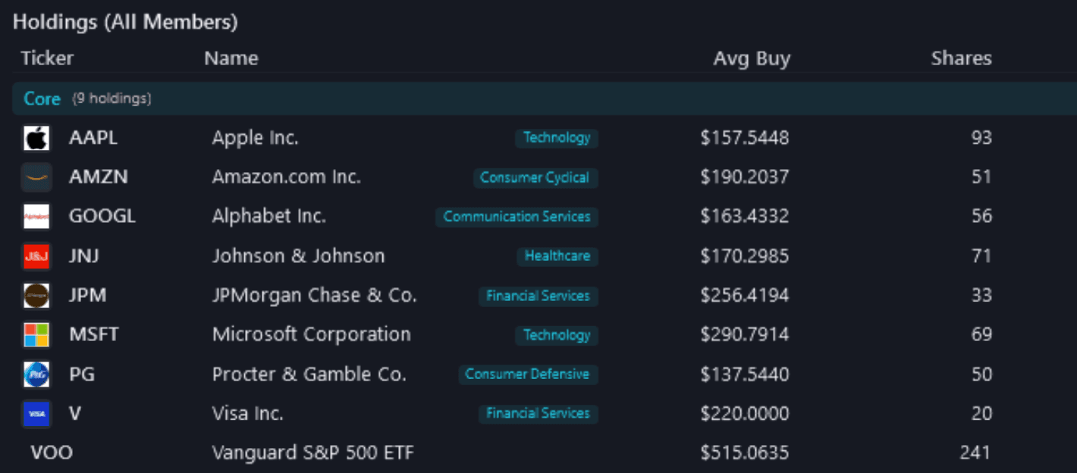Click the Microsoft Corporation name

[312, 335]
